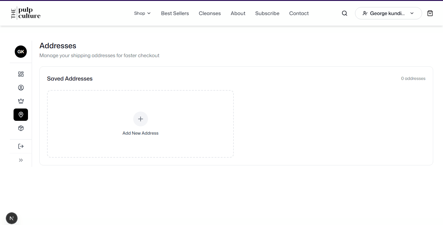Image resolution: width=443 pixels, height=225 pixels.
Task: Open the profile user icon in sidebar
Action: click(x=21, y=88)
